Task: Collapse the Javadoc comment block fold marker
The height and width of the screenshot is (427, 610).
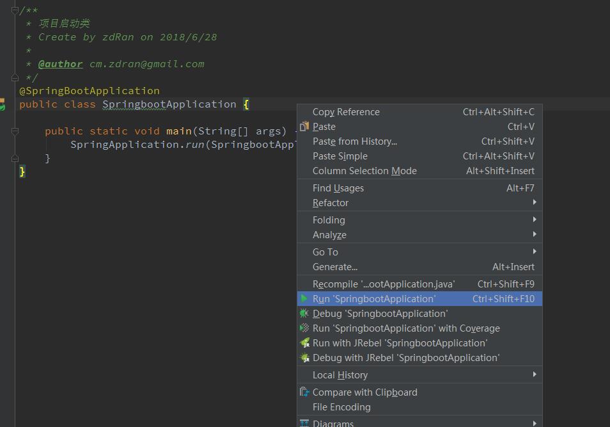Action: 15,10
